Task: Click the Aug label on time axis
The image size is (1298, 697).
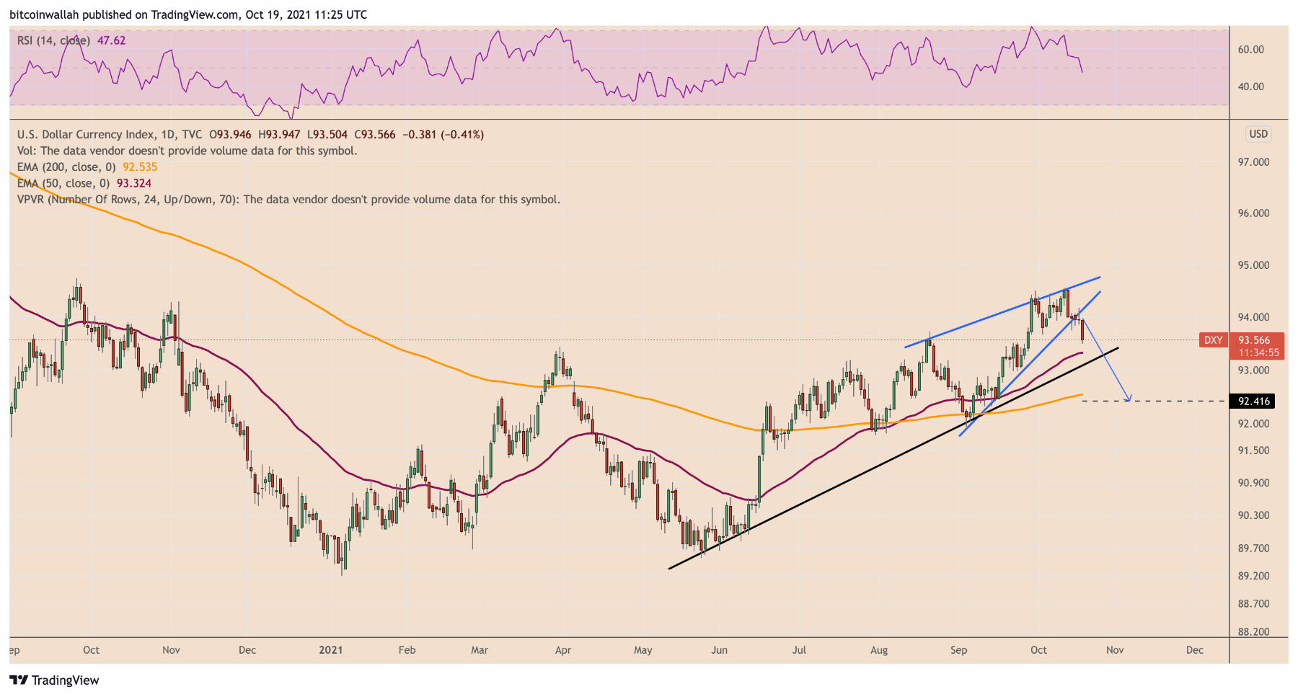Action: (879, 650)
